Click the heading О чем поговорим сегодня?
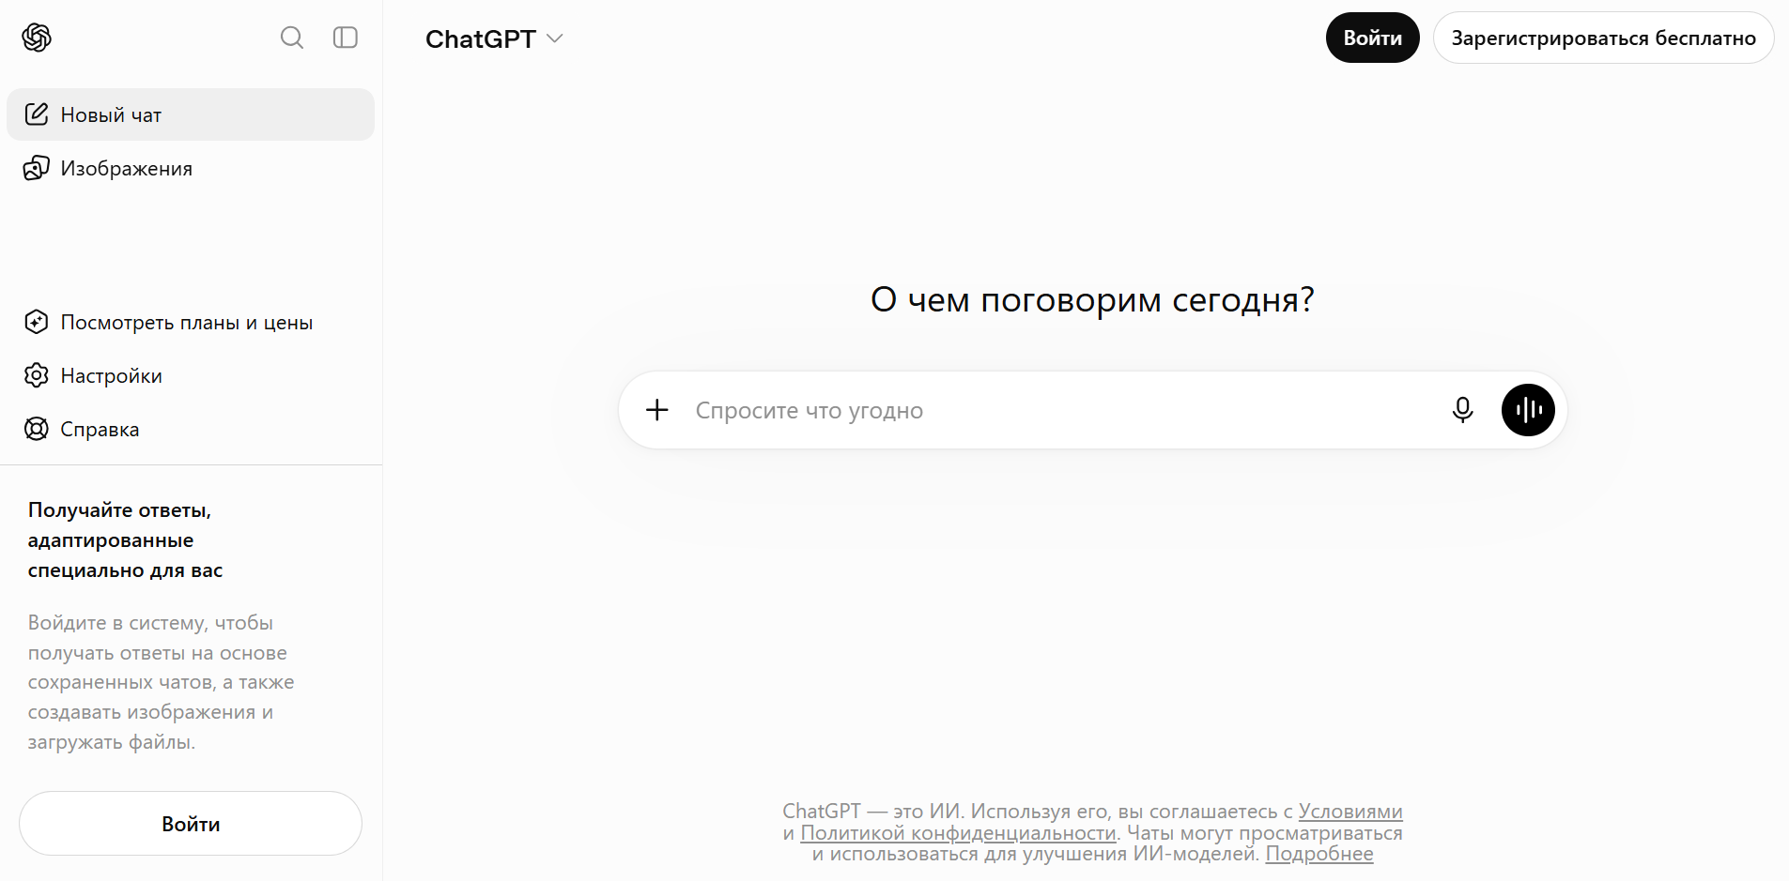The width and height of the screenshot is (1789, 881). point(1092,299)
